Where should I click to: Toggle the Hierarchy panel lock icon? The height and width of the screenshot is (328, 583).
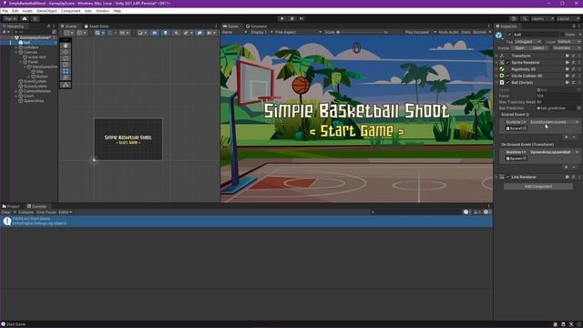(x=48, y=26)
